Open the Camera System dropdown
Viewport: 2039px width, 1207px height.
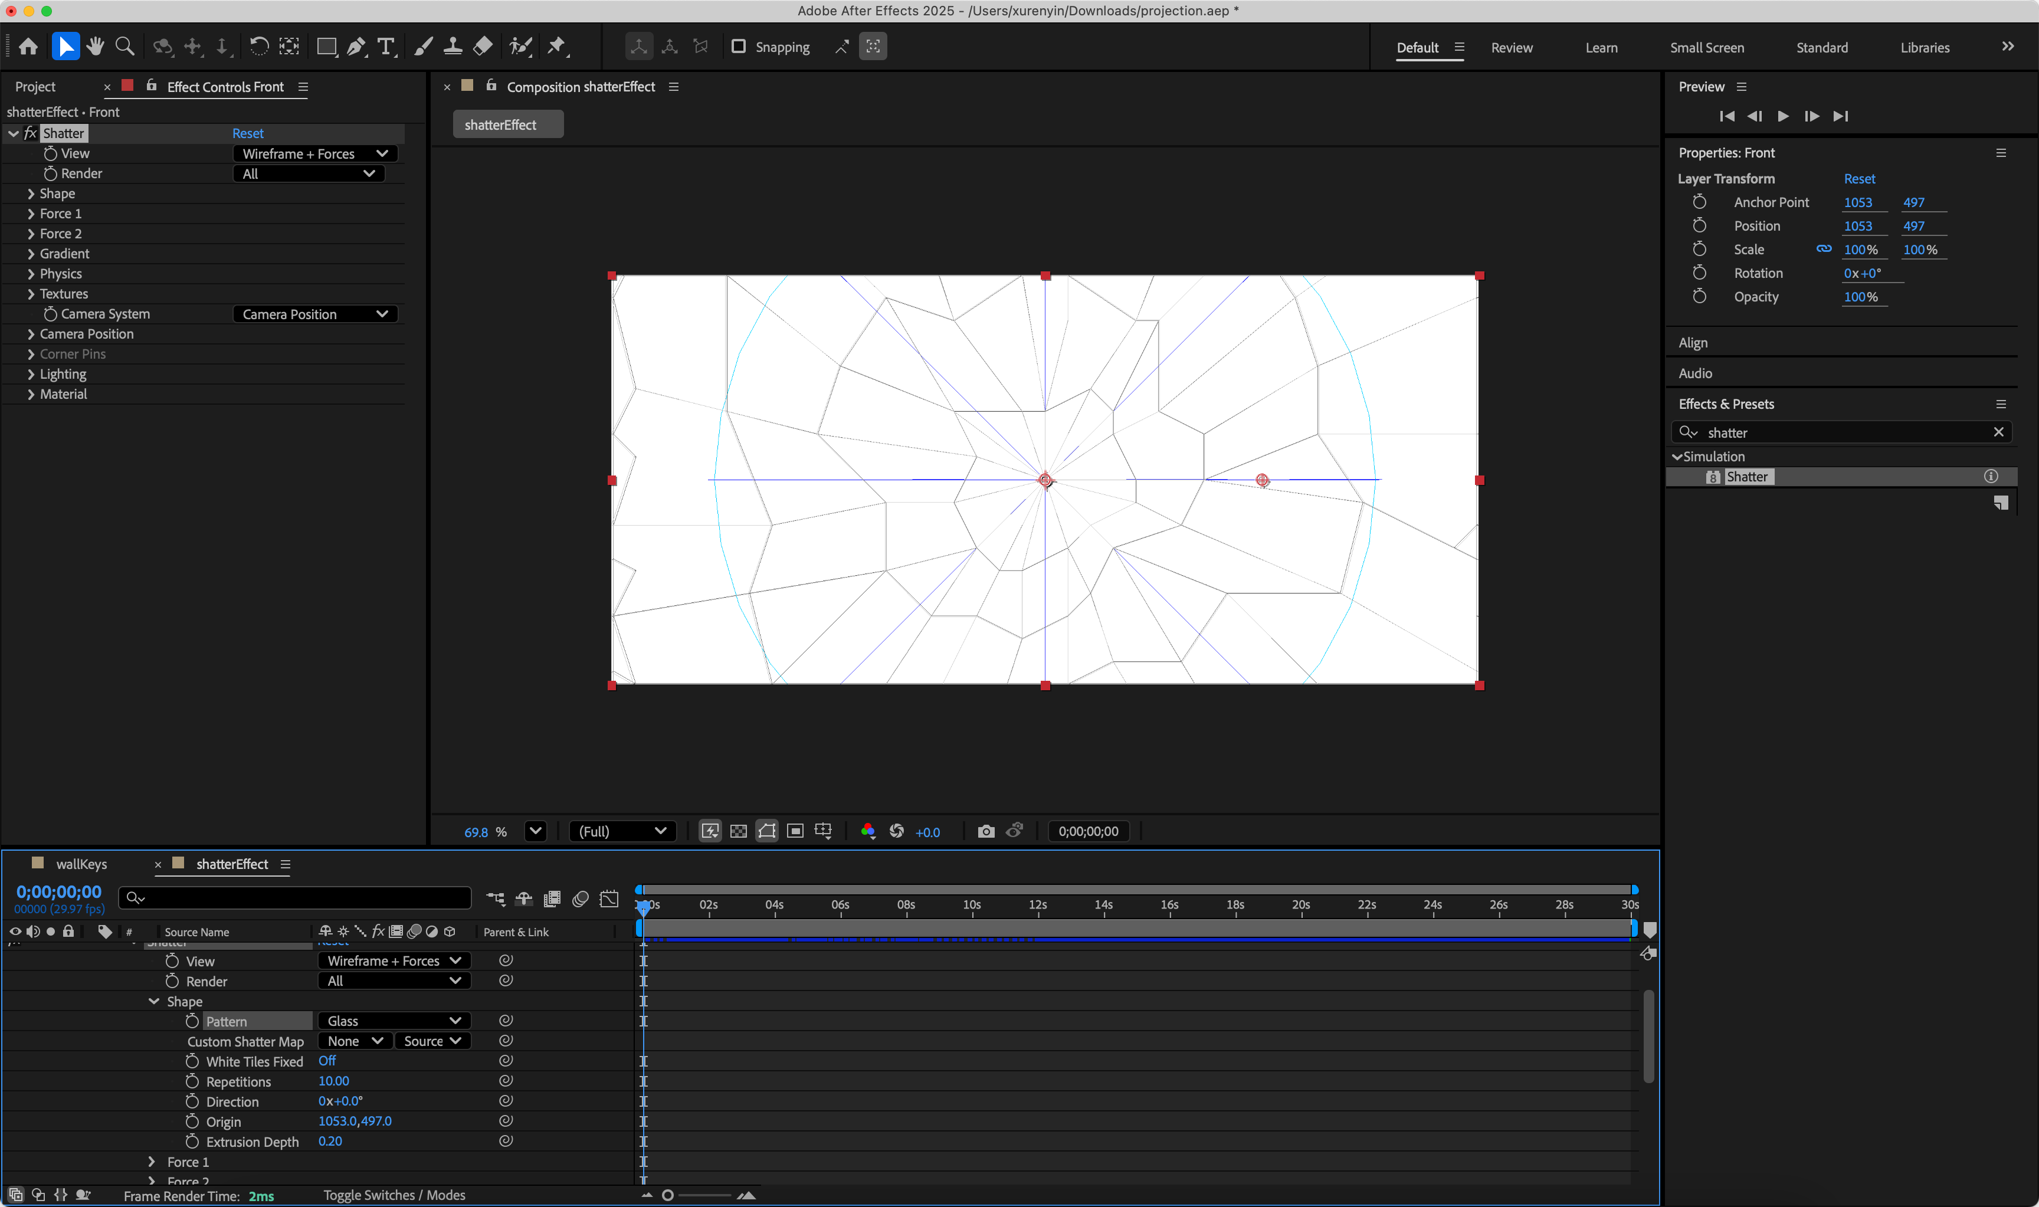(314, 314)
